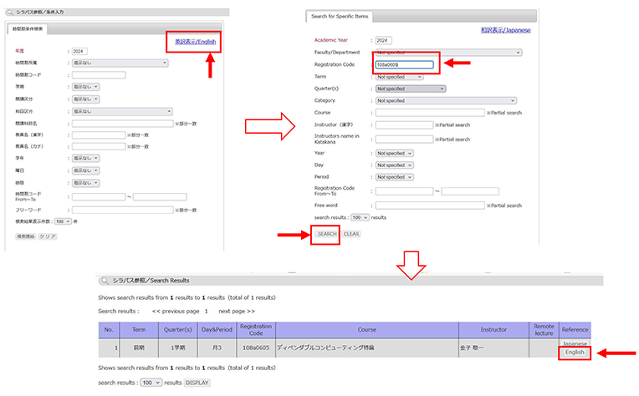Open the Period dropdown in English form
This screenshot has width=639, height=396.
[x=395, y=177]
